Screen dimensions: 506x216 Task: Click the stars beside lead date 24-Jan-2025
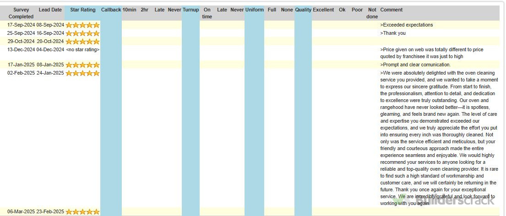82,73
